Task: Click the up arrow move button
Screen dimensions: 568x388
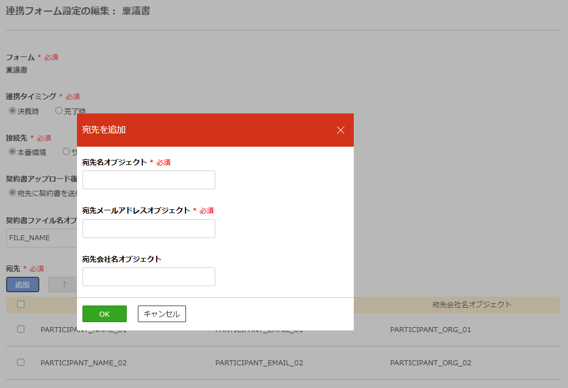Action: click(x=64, y=284)
